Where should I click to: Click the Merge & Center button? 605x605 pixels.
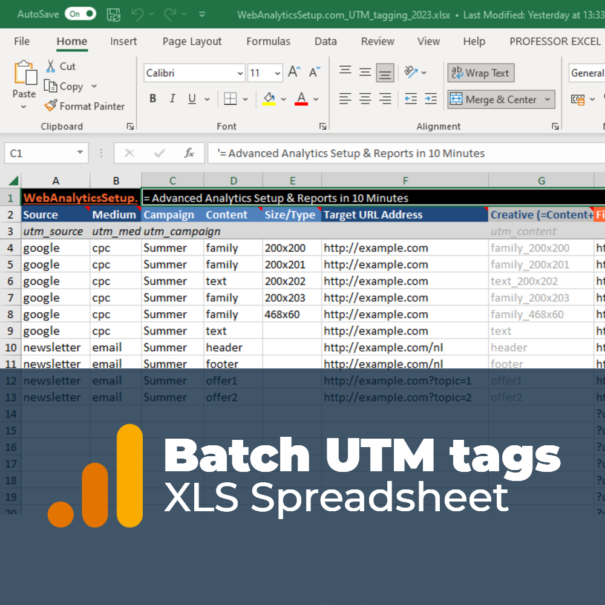click(x=494, y=100)
